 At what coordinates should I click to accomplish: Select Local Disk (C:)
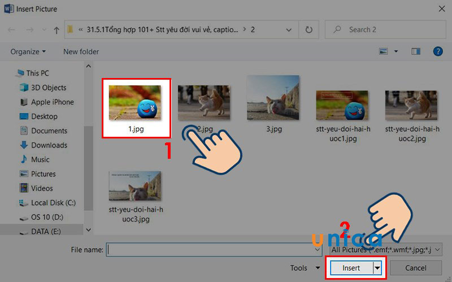(x=47, y=203)
